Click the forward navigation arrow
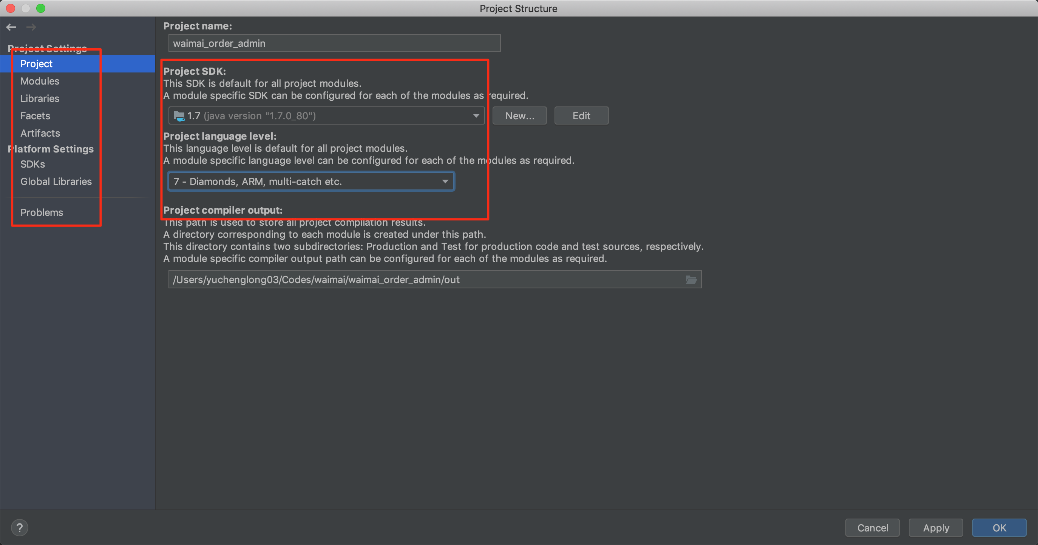 (x=31, y=27)
